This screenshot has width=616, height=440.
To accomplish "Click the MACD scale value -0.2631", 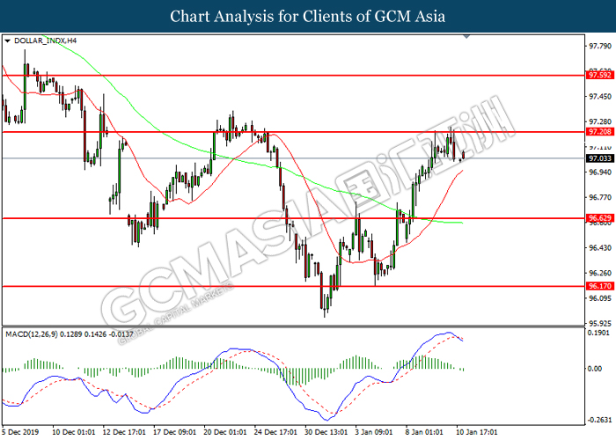I will (599, 420).
